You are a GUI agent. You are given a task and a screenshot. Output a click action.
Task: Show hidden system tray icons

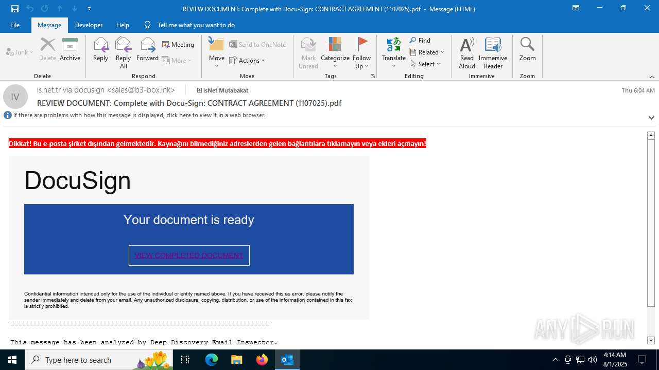coord(556,360)
